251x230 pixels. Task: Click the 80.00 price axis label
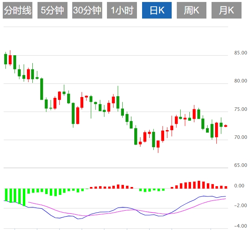tap(240, 81)
